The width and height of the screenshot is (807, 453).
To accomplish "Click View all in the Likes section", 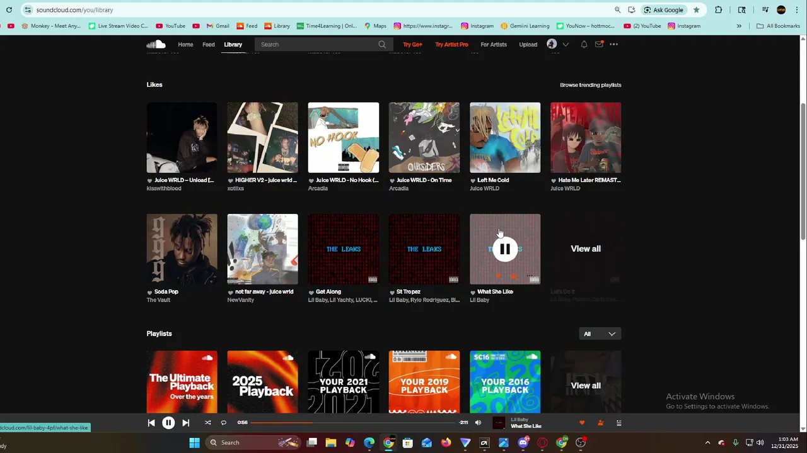I will point(586,249).
